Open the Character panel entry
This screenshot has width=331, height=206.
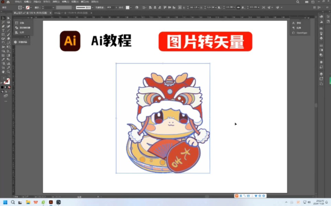tap(297, 23)
